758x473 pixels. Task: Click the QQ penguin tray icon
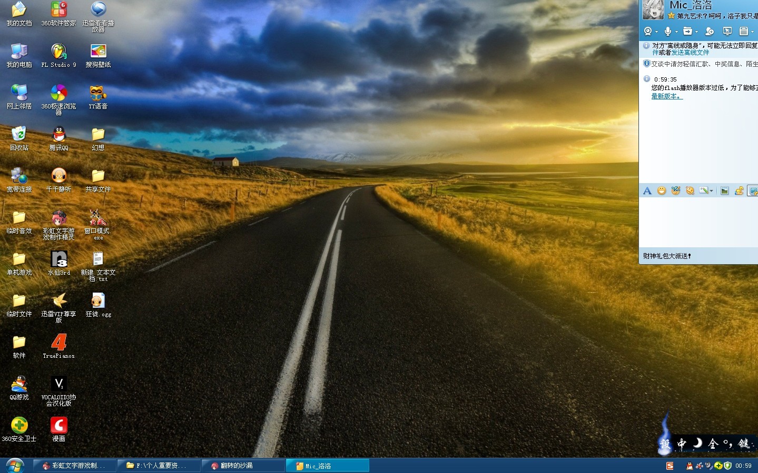click(690, 466)
